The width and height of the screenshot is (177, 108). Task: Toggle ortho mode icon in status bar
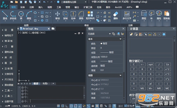[x=67, y=106]
